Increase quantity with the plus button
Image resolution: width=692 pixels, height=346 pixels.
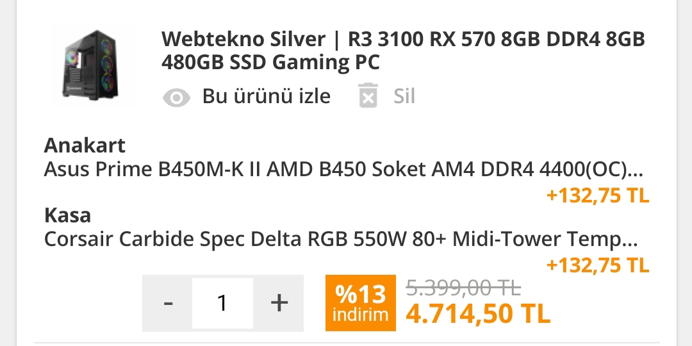(x=279, y=302)
